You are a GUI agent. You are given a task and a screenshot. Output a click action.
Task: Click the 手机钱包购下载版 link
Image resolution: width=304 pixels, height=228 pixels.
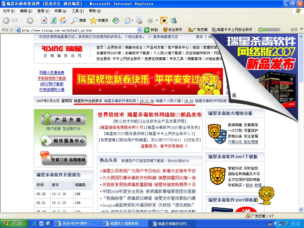tap(52, 78)
